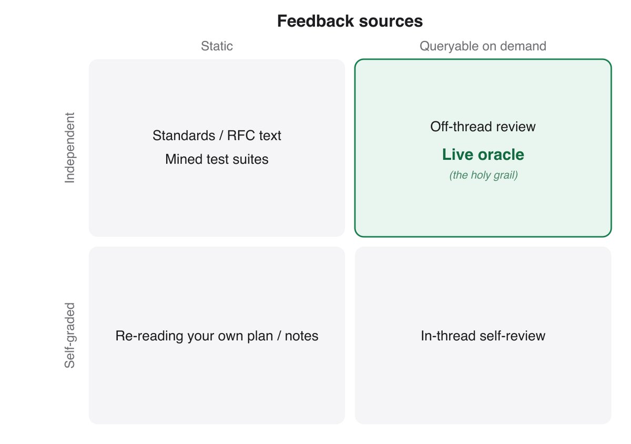Click the Self-graded row label
This screenshot has width=631, height=444.
point(70,335)
